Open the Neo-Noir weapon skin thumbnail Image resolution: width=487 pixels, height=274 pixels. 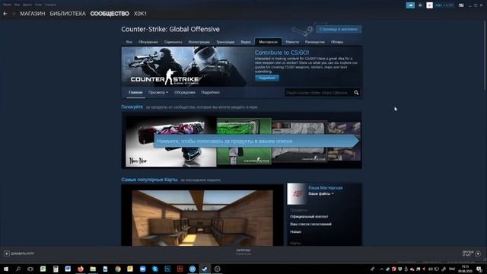coord(170,142)
